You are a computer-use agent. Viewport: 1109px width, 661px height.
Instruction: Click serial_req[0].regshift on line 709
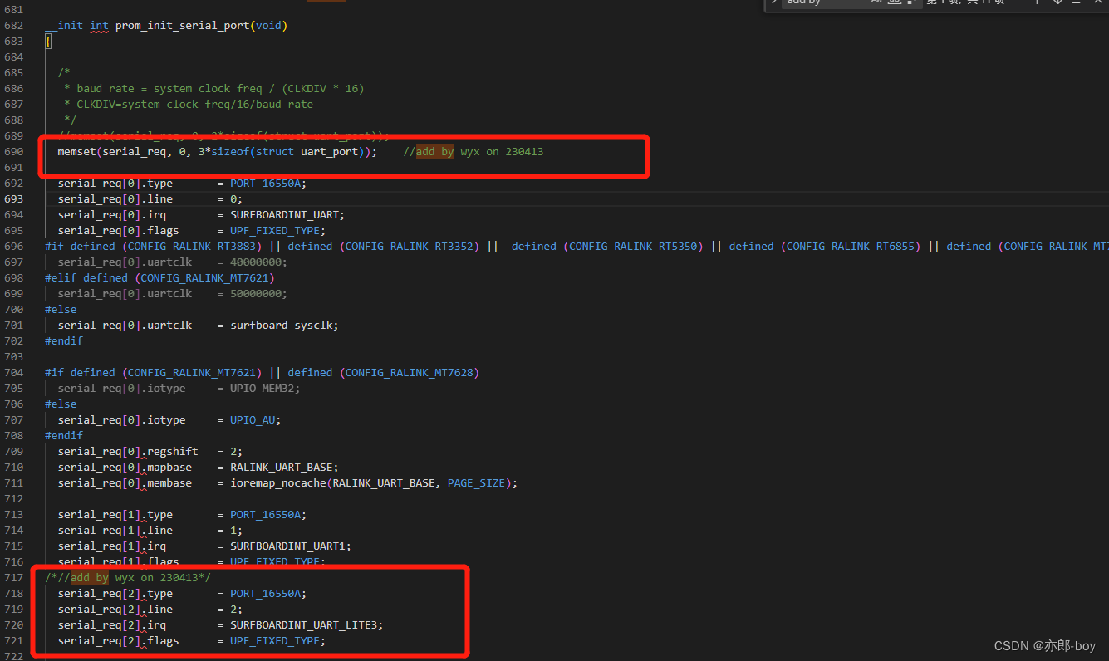pyautogui.click(x=128, y=452)
